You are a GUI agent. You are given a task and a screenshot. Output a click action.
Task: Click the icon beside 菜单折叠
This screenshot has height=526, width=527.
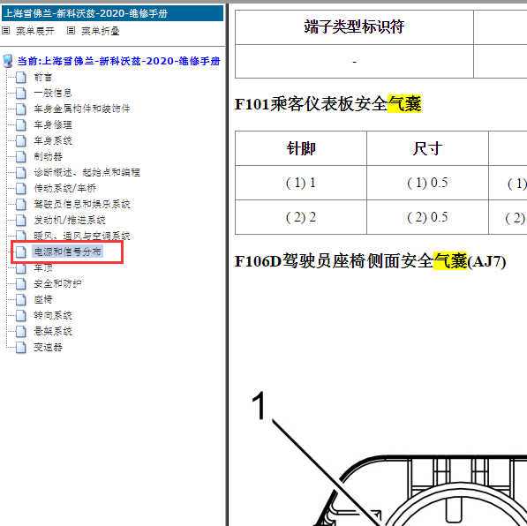(71, 31)
